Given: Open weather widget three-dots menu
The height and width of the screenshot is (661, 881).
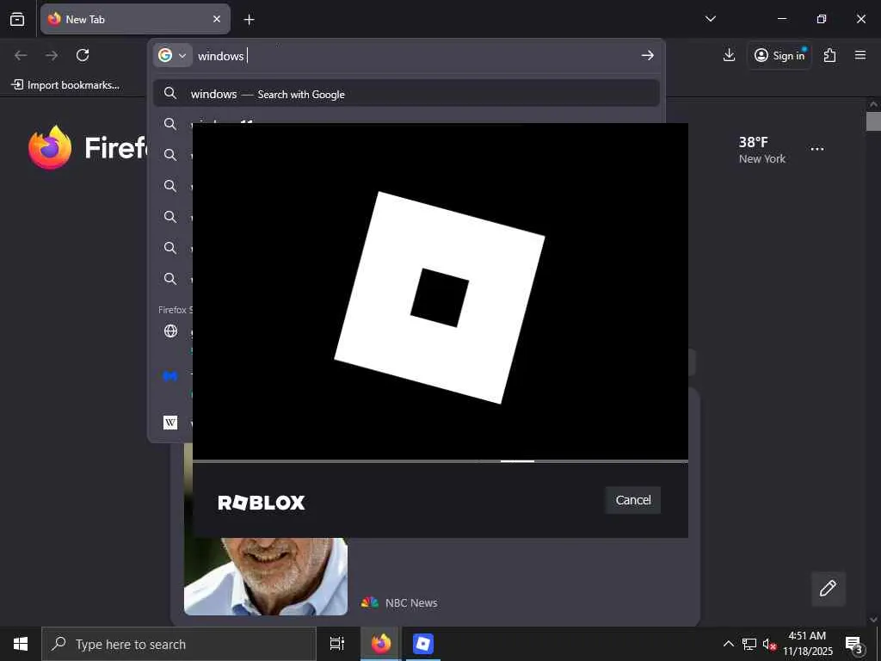Looking at the screenshot, I should point(817,149).
